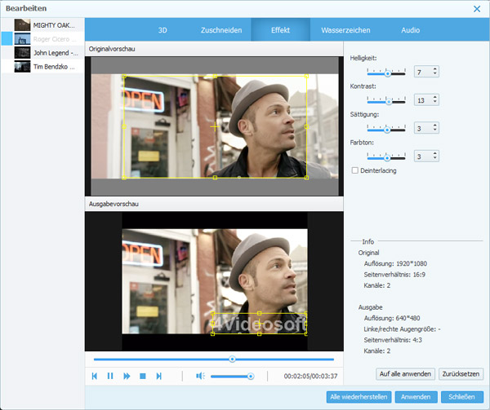Close the Bearbeiten dialog window
This screenshot has width=490, height=410.
click(477, 8)
